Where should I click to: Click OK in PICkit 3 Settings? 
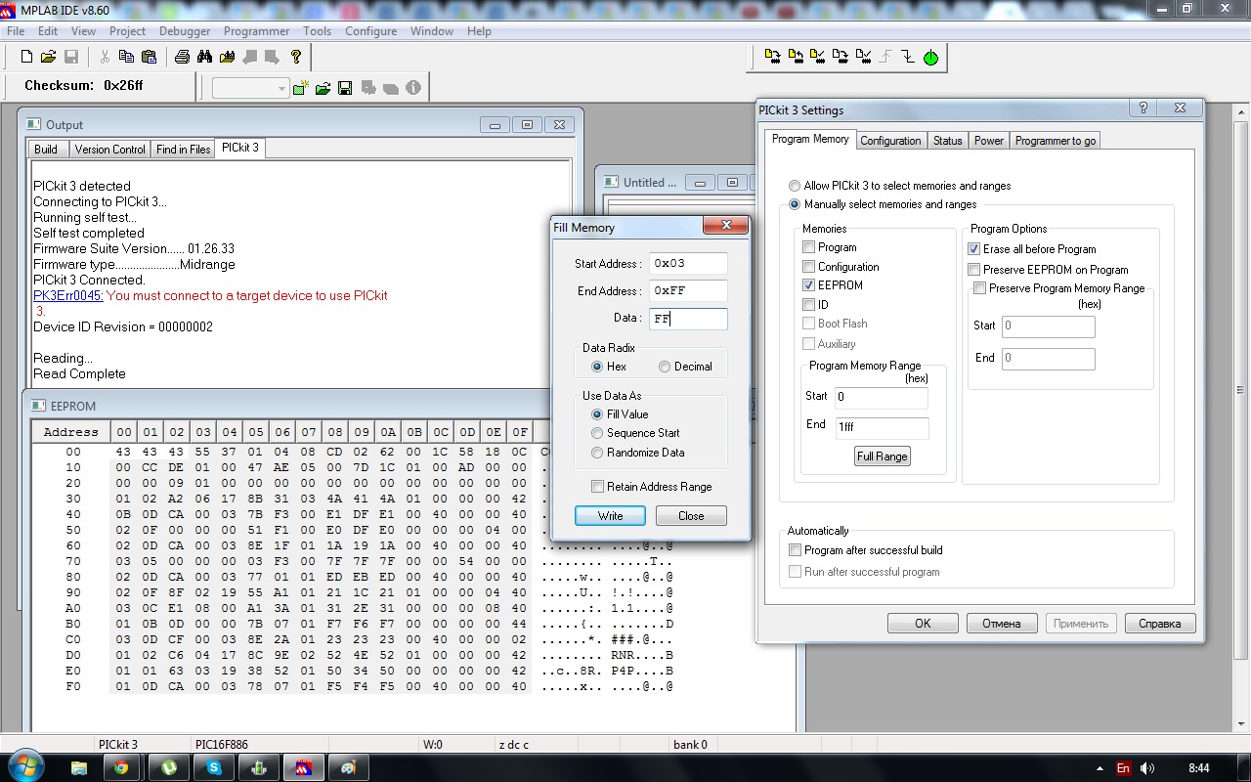[x=923, y=624]
